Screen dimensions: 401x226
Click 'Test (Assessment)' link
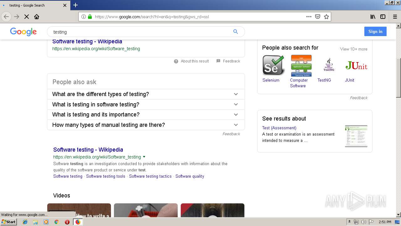[279, 128]
